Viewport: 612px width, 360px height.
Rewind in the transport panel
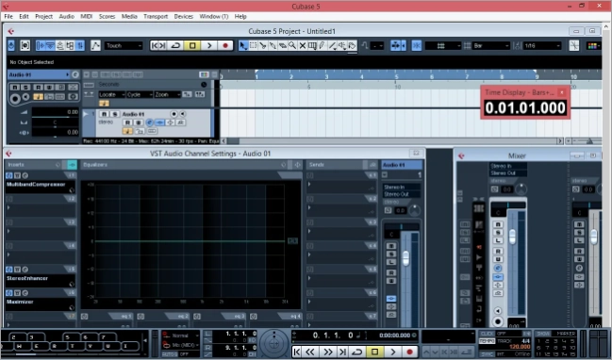coord(310,352)
